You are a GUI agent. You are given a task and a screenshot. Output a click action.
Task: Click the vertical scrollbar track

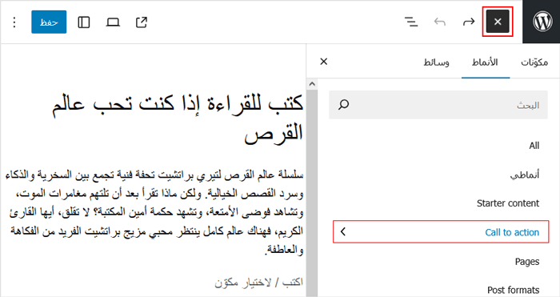[x=312, y=193]
